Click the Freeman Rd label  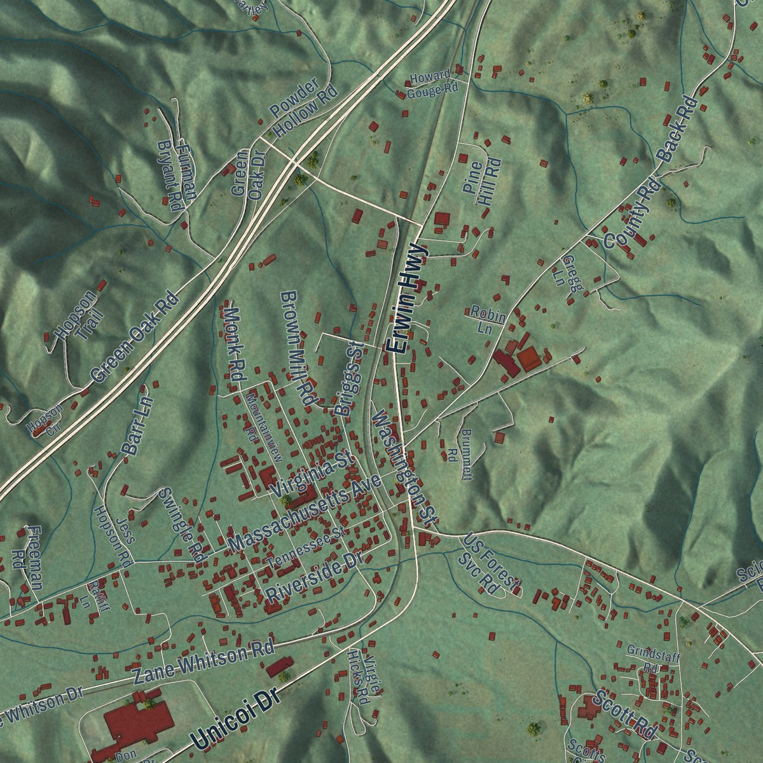click(x=27, y=558)
